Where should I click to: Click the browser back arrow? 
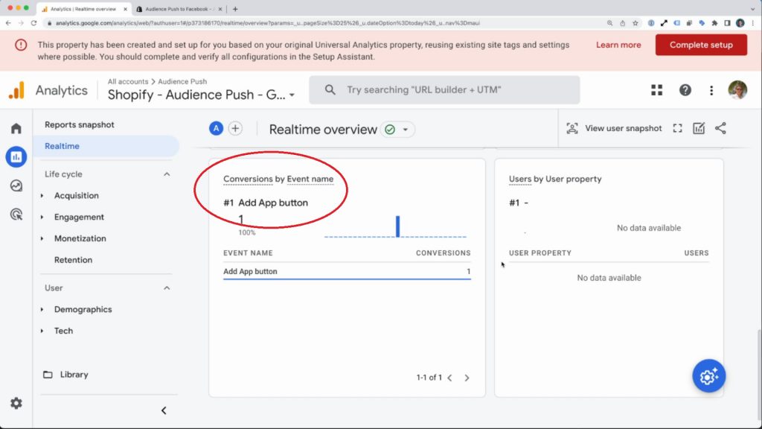tap(8, 23)
